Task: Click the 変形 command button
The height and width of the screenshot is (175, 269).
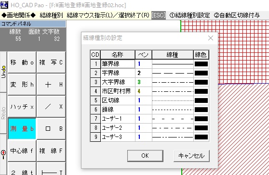Action: pos(22,85)
